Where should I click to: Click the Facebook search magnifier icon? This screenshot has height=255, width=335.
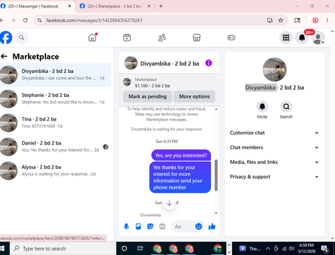(x=21, y=37)
